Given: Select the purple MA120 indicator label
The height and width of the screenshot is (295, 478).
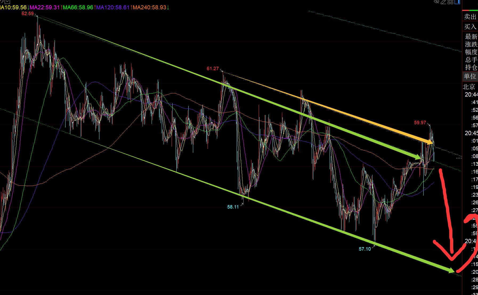Looking at the screenshot, I should pyautogui.click(x=113, y=7).
